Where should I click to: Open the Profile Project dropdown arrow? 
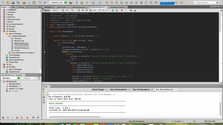[x=102, y=2]
